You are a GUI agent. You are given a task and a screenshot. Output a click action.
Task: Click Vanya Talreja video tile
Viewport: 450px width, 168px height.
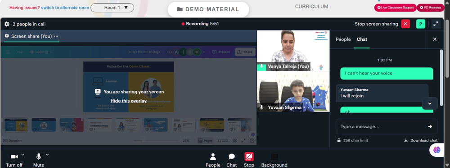click(x=293, y=51)
